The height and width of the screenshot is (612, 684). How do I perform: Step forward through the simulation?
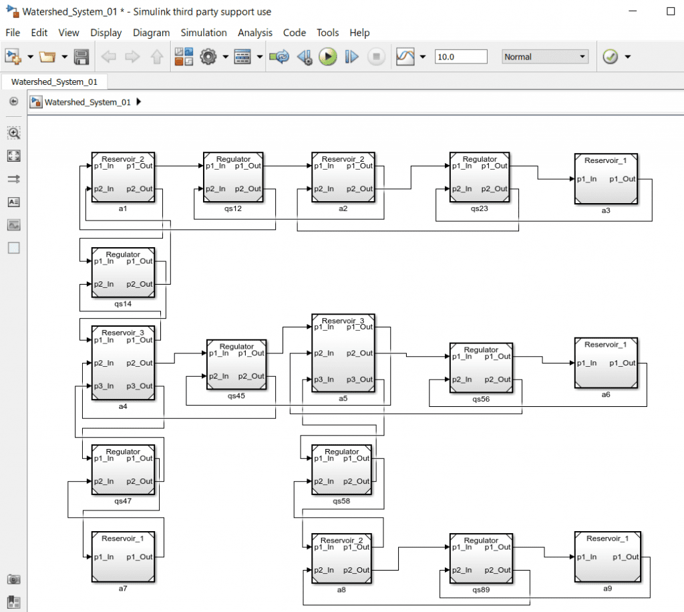tap(351, 57)
